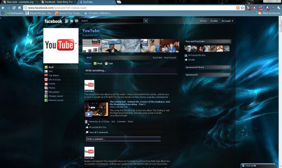The image size is (282, 168).
Task: Open the GTmetrix bookmark
Action: click(x=98, y=13)
